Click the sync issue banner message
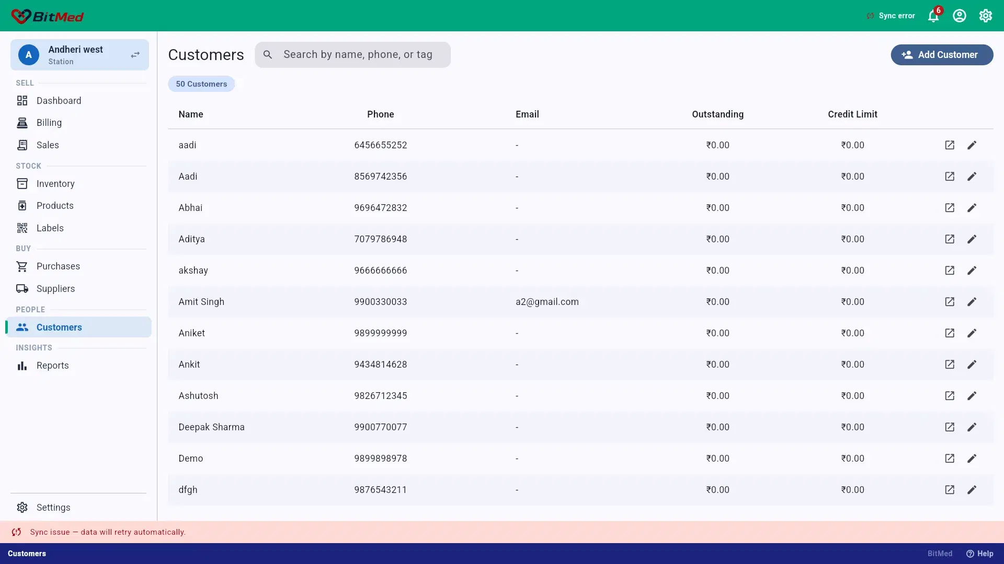 click(108, 532)
